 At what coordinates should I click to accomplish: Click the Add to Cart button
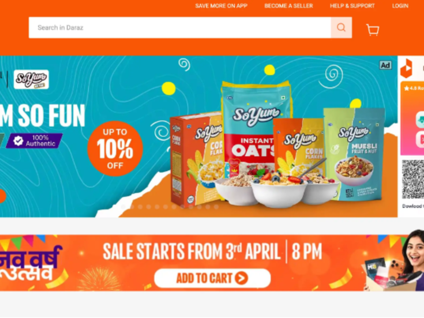[x=213, y=278]
